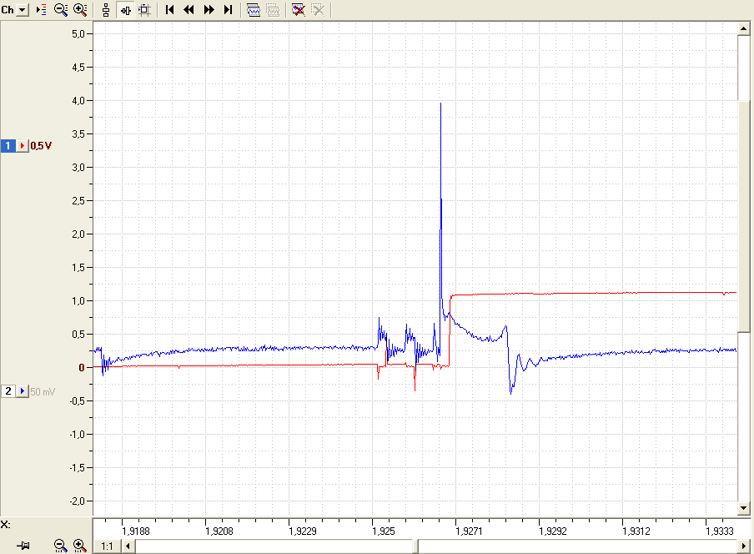Click the delete waveform red-cross icon
The image size is (754, 554).
(298, 10)
